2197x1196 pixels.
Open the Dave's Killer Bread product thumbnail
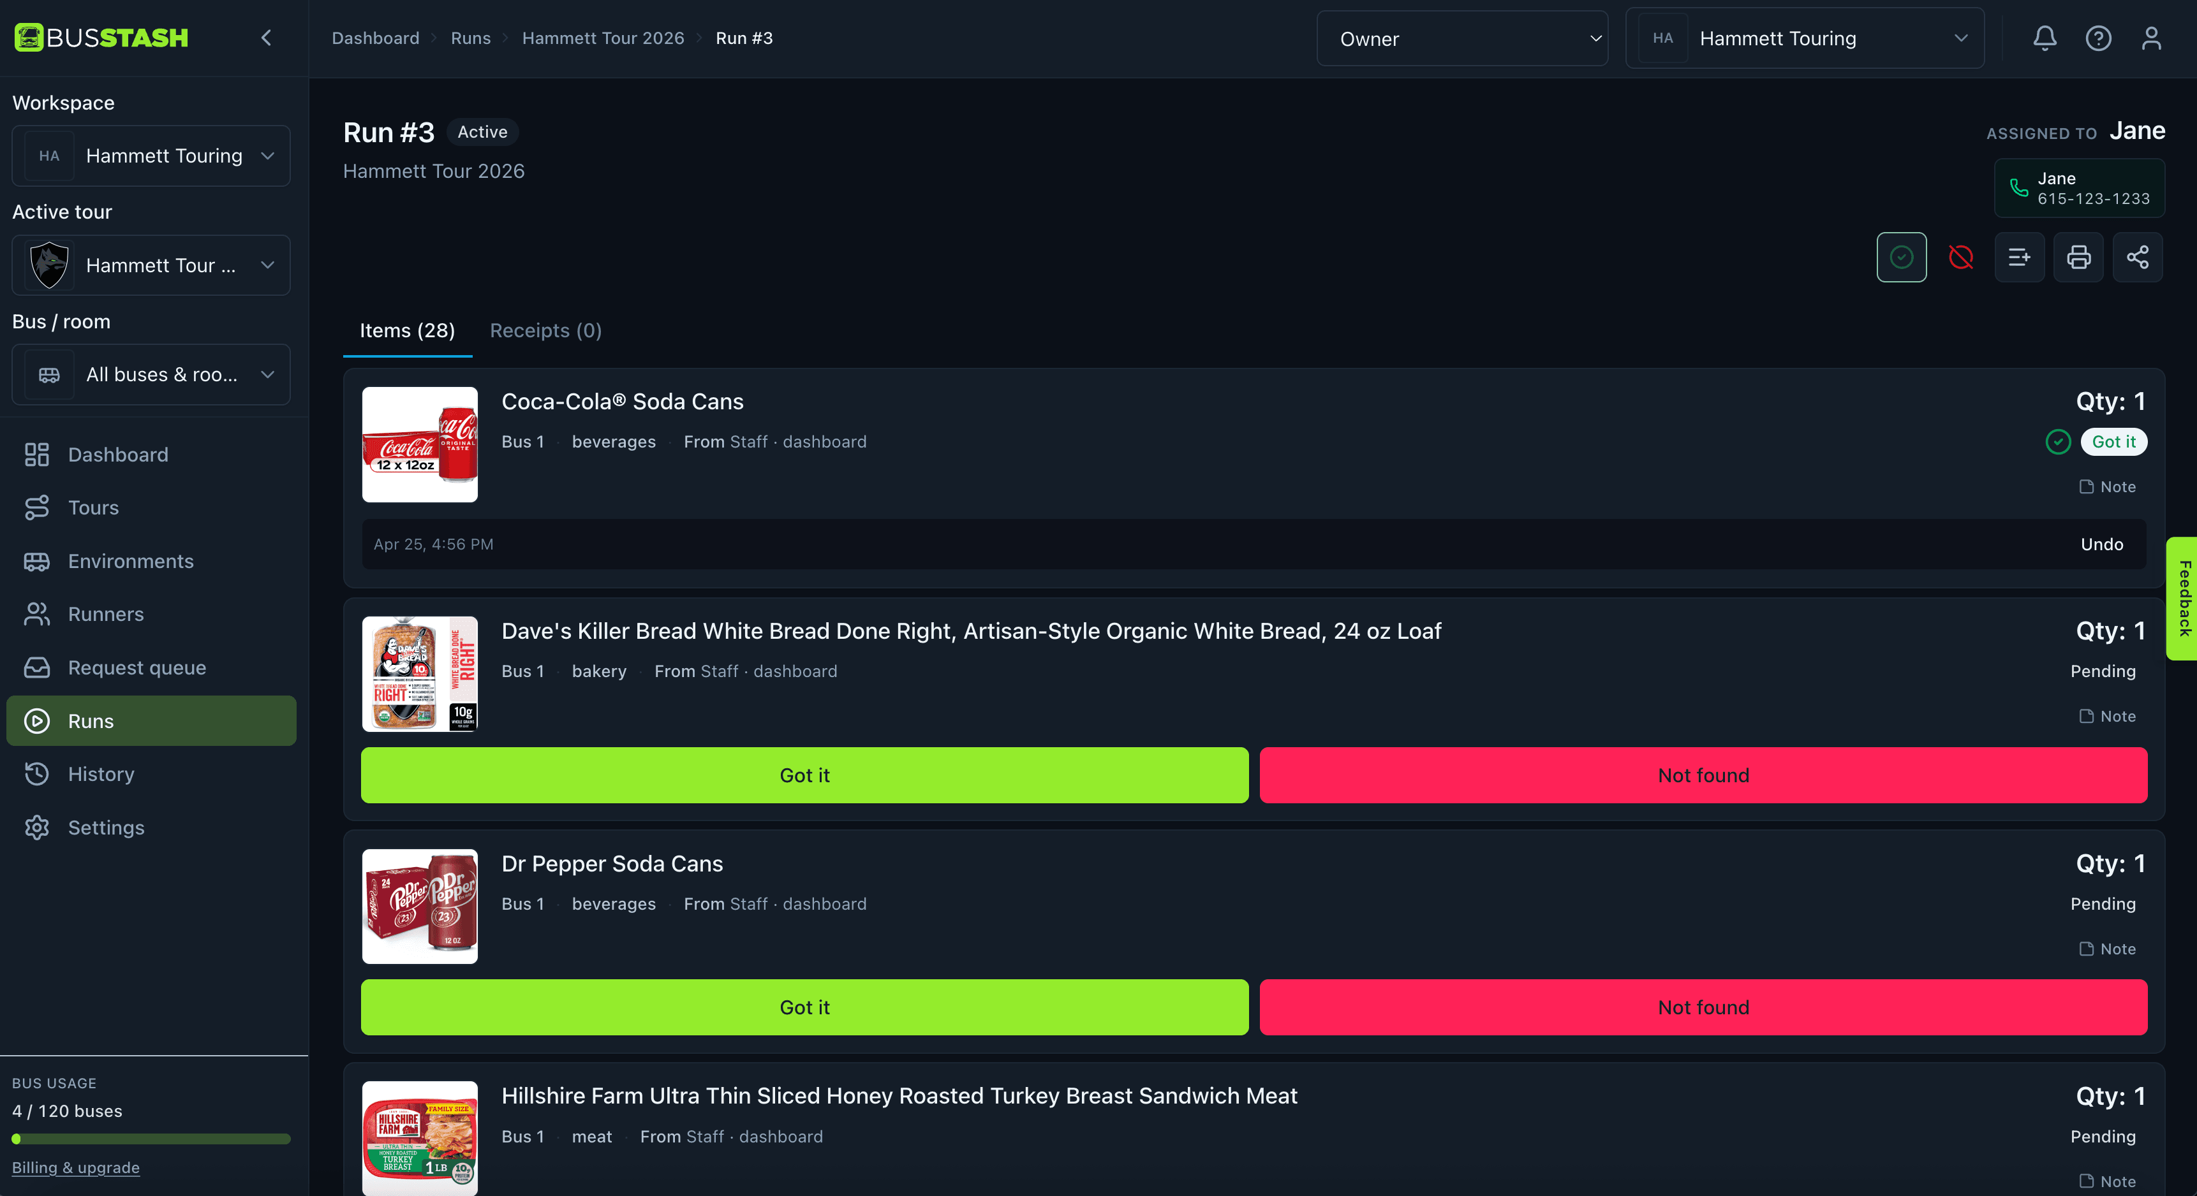pyautogui.click(x=420, y=673)
